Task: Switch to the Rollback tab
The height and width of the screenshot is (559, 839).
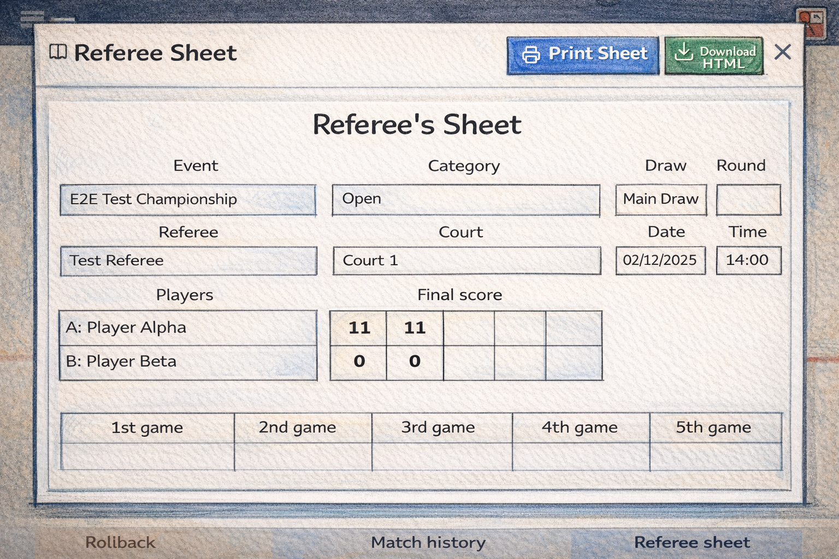Action: click(x=120, y=542)
